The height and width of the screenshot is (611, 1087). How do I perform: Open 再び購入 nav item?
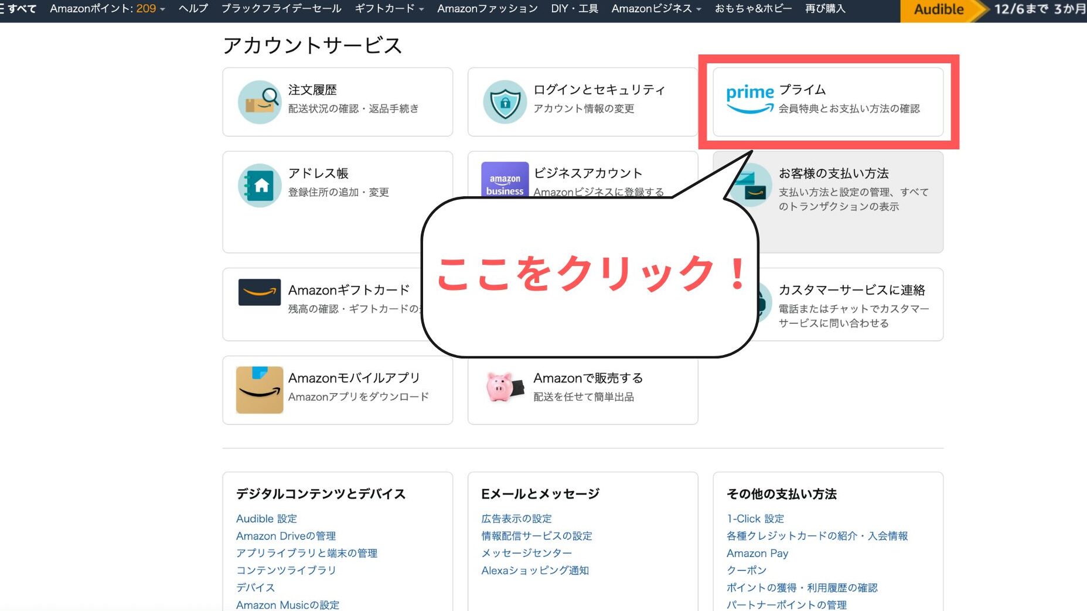pyautogui.click(x=825, y=9)
